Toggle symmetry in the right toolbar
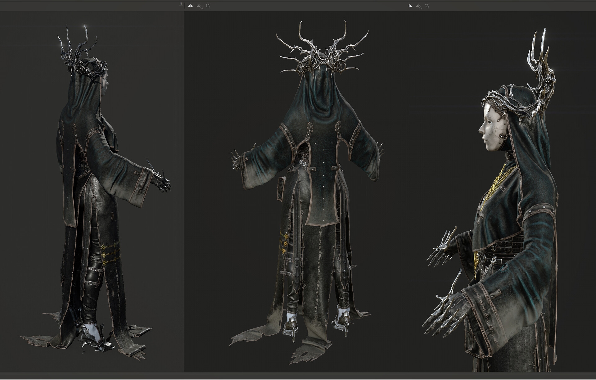Image resolution: width=596 pixels, height=380 pixels. click(x=410, y=6)
